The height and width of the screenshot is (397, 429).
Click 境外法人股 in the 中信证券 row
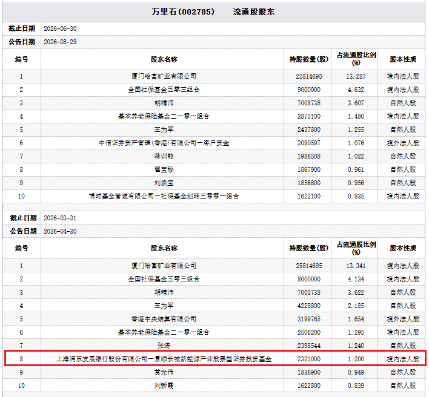pos(403,143)
